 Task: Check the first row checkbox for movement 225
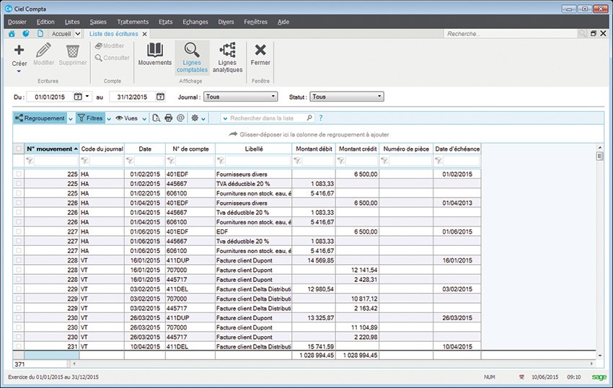click(x=19, y=175)
